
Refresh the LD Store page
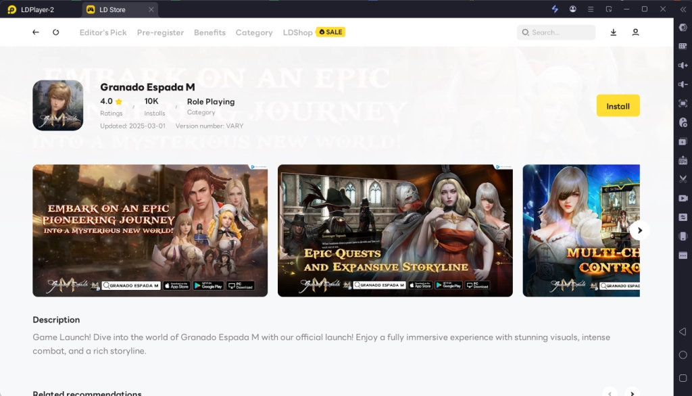click(55, 32)
